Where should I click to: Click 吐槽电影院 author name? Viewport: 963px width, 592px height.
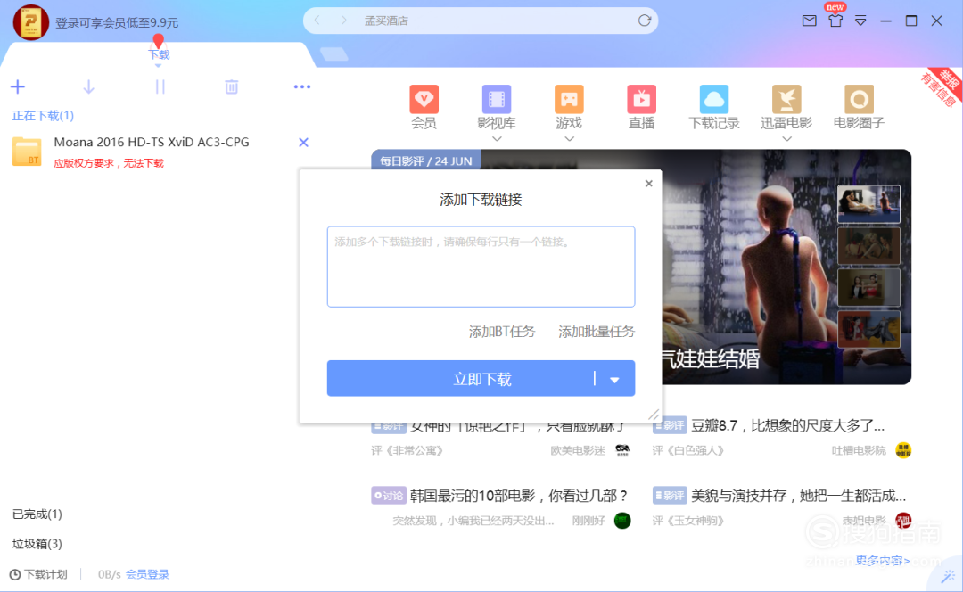[859, 451]
